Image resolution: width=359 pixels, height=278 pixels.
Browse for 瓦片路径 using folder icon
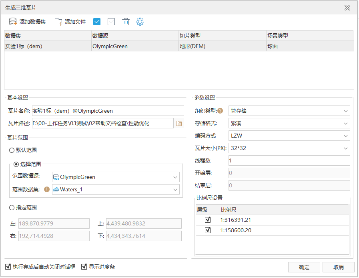(179, 123)
